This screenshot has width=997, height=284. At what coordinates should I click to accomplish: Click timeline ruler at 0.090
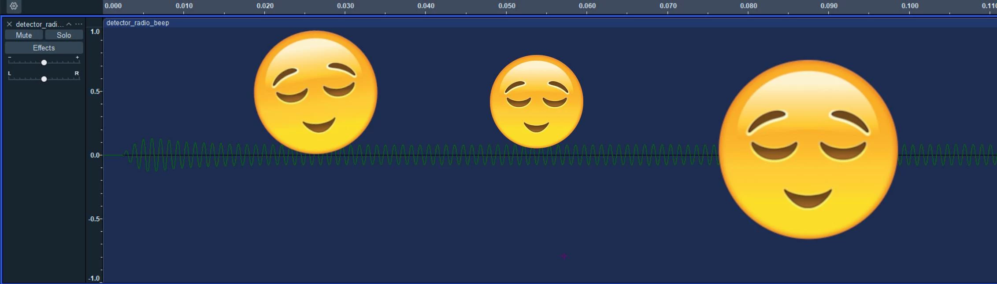pyautogui.click(x=829, y=6)
